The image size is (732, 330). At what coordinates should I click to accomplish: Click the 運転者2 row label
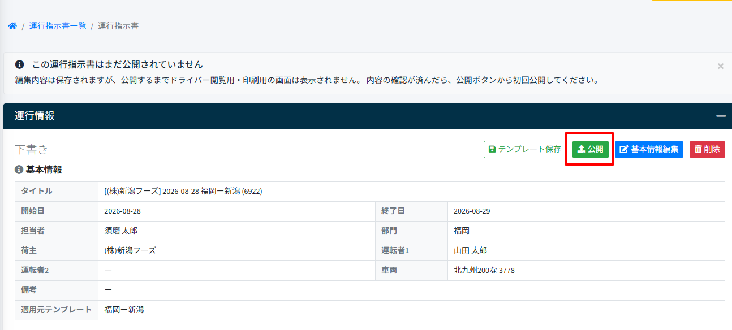point(35,270)
